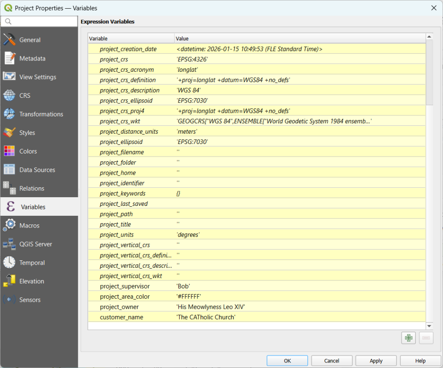This screenshot has height=368, width=443.
Task: Switch to the Data Sources tab
Action: pyautogui.click(x=37, y=170)
